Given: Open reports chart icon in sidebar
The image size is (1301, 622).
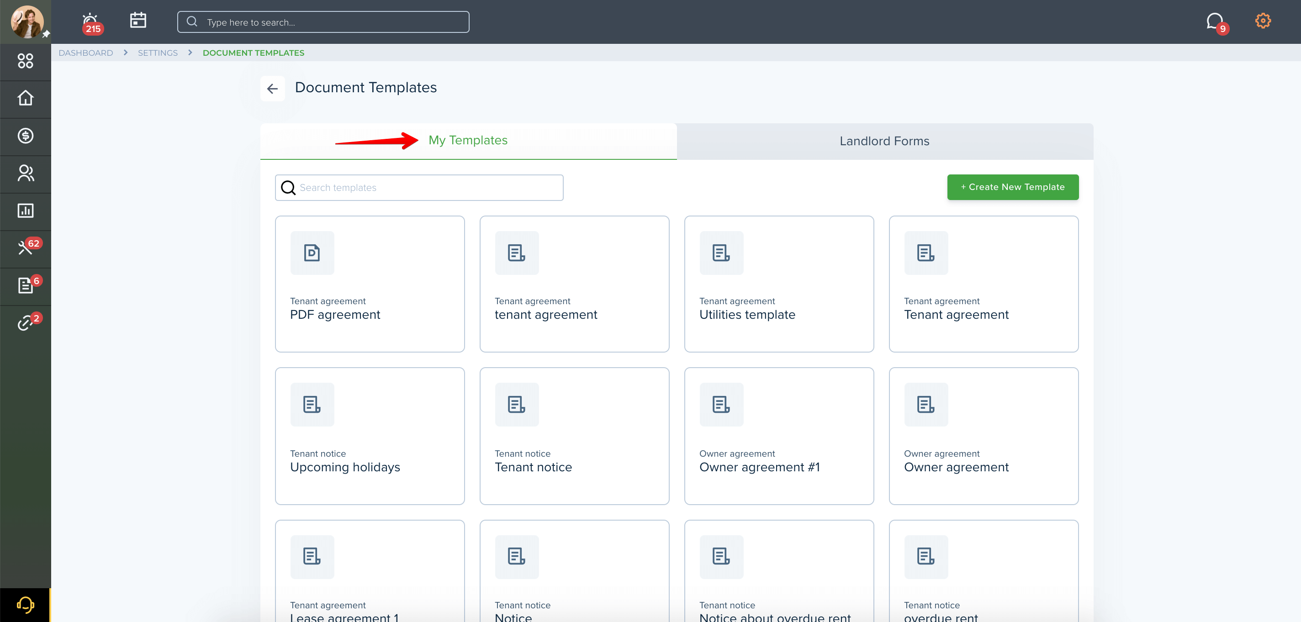Looking at the screenshot, I should click(25, 211).
